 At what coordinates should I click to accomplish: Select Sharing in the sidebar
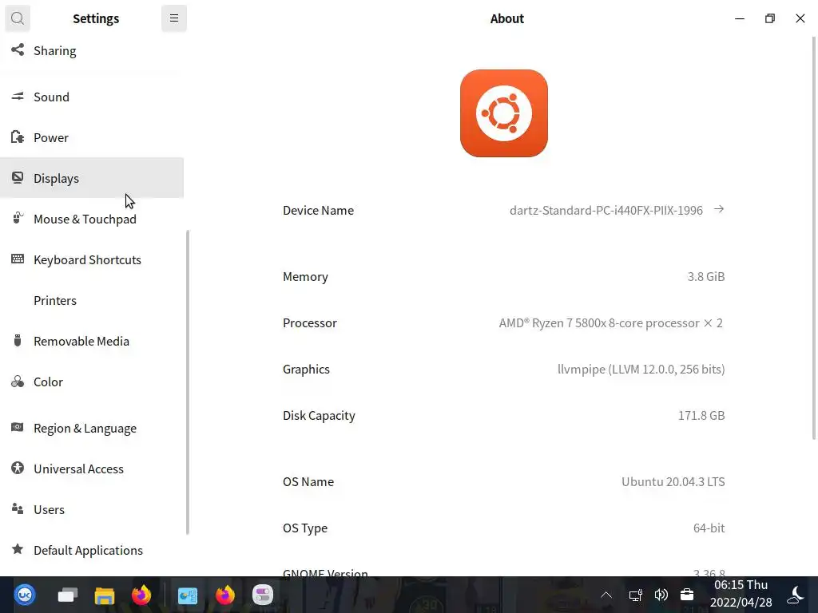click(x=92, y=50)
